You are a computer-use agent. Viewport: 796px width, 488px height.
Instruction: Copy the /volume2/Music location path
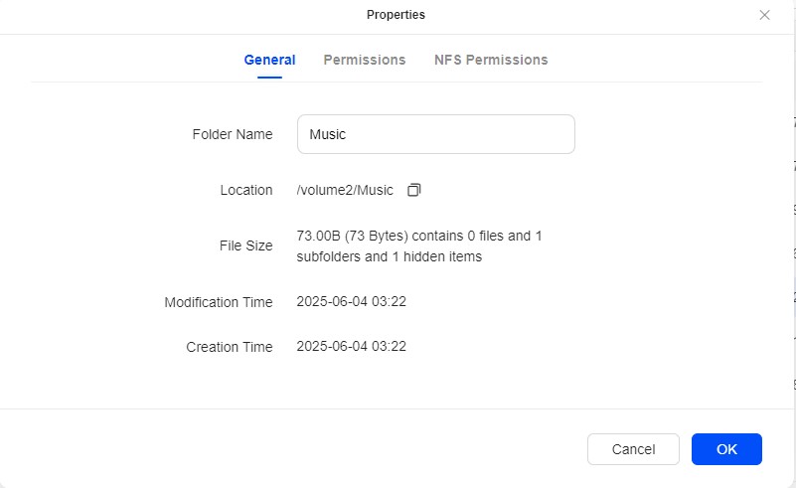click(x=414, y=190)
